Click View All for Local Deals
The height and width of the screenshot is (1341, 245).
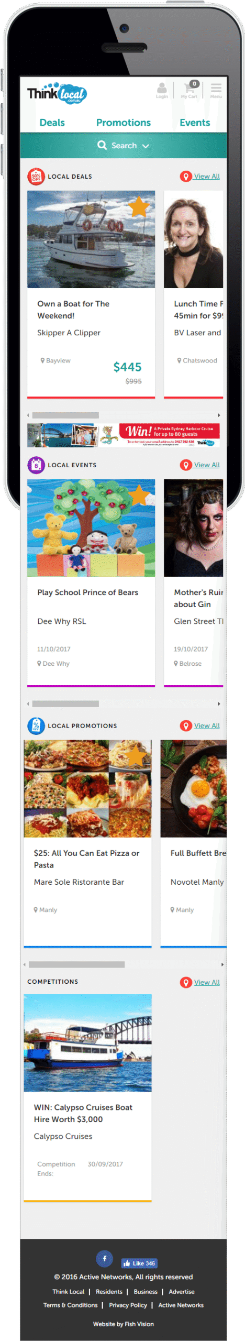pos(207,177)
